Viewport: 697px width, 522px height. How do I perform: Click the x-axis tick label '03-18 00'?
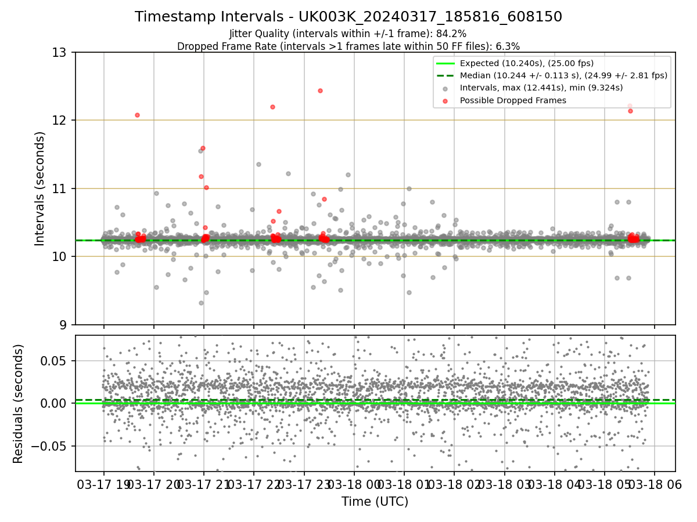click(354, 484)
